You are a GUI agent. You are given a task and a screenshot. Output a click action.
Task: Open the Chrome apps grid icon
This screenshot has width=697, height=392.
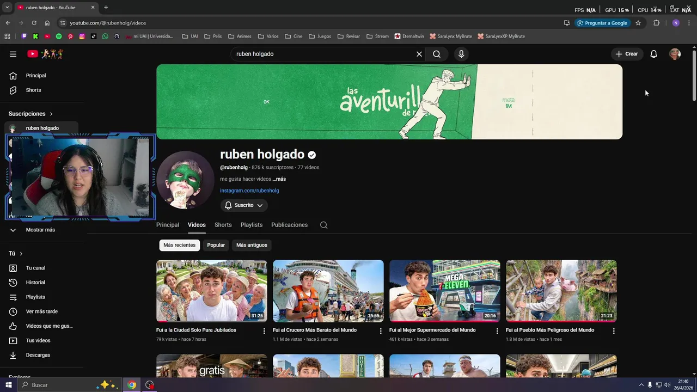click(x=7, y=36)
